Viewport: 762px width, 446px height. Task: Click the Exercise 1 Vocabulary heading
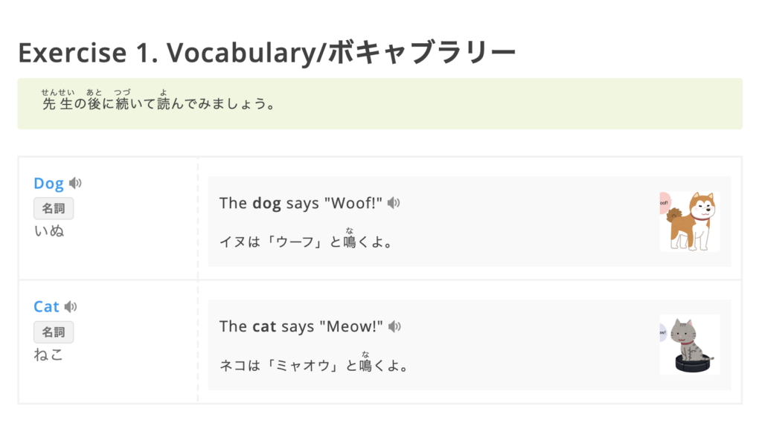point(266,53)
